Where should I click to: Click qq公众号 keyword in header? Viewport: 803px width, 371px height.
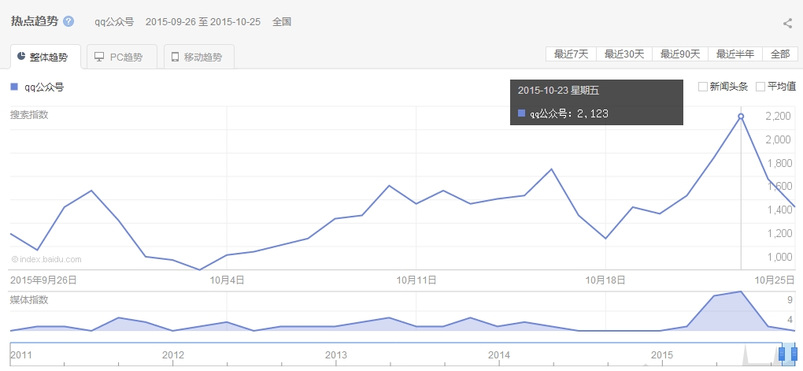coord(114,22)
